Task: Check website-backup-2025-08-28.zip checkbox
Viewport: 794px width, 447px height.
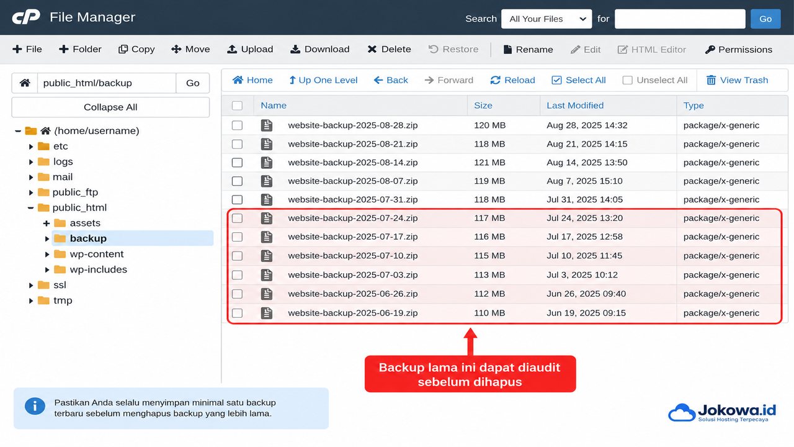Action: 237,125
